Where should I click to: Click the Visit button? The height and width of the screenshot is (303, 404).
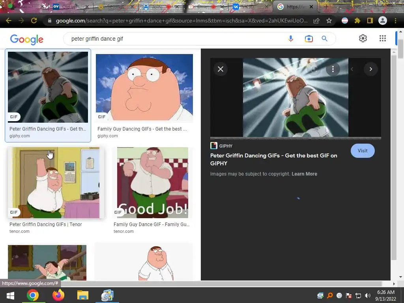pos(363,151)
